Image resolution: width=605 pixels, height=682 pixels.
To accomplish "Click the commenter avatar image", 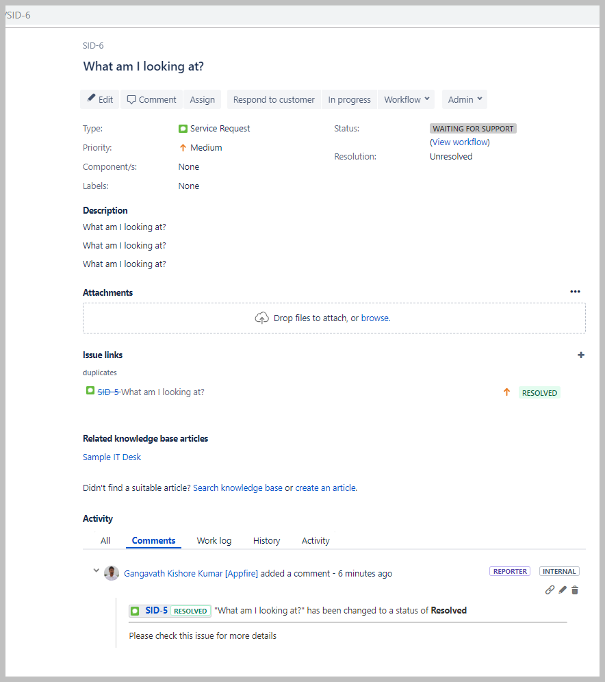I will (112, 573).
